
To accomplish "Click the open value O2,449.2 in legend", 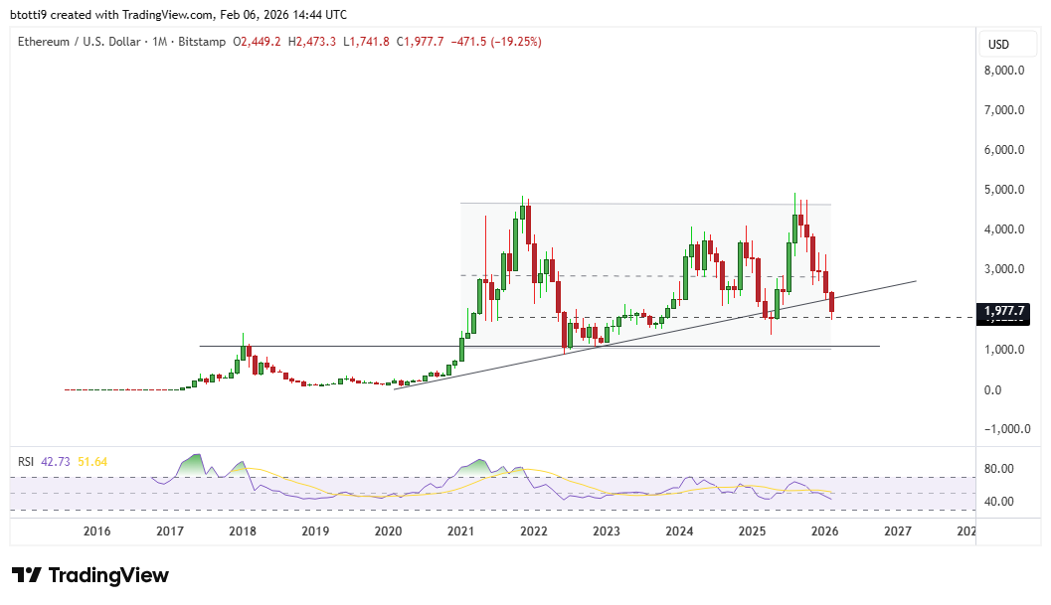I will pos(258,43).
